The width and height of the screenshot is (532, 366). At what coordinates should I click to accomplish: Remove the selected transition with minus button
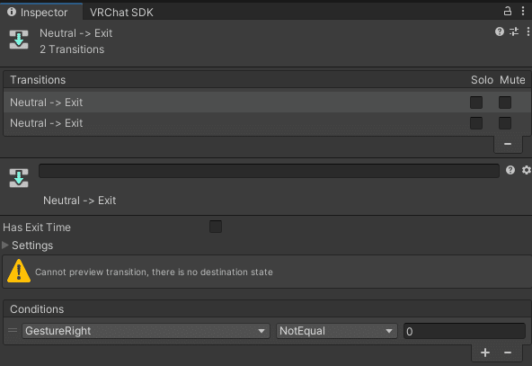click(x=508, y=144)
